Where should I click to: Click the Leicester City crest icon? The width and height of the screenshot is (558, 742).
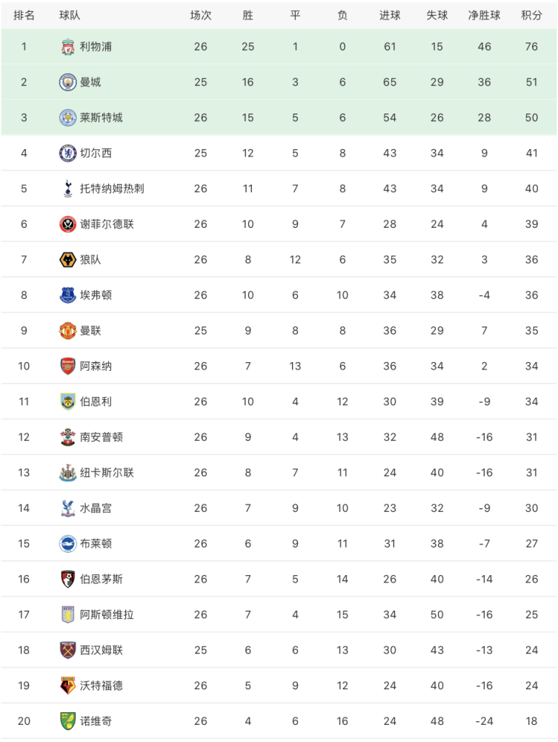point(68,117)
